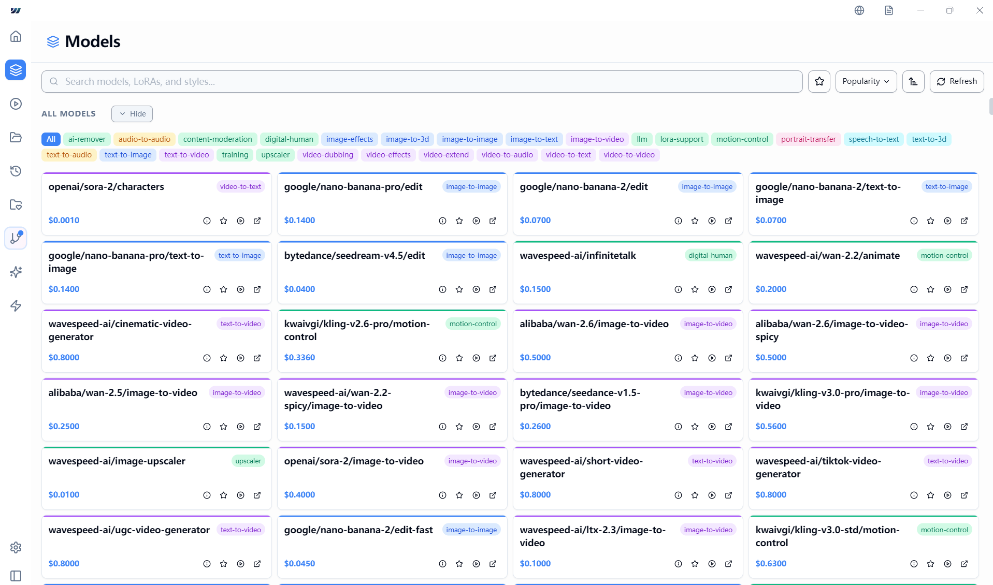The height and width of the screenshot is (585, 993).
Task: Star the wavespeed-ai/image-upscaler model
Action: [x=223, y=495]
